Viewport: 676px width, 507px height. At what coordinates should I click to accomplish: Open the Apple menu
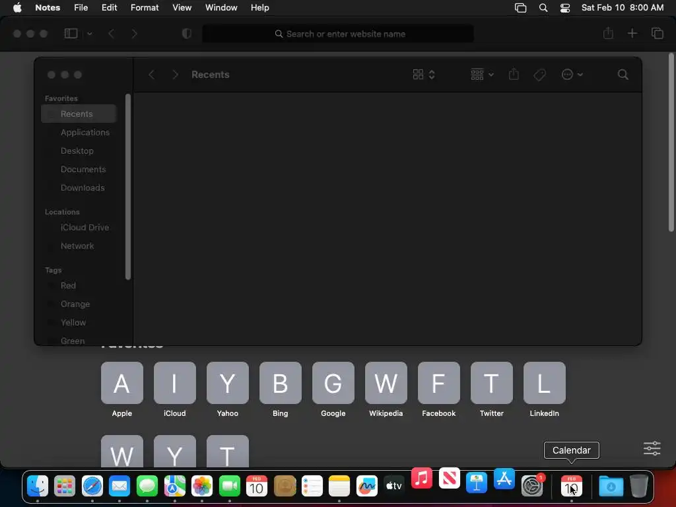click(x=17, y=7)
